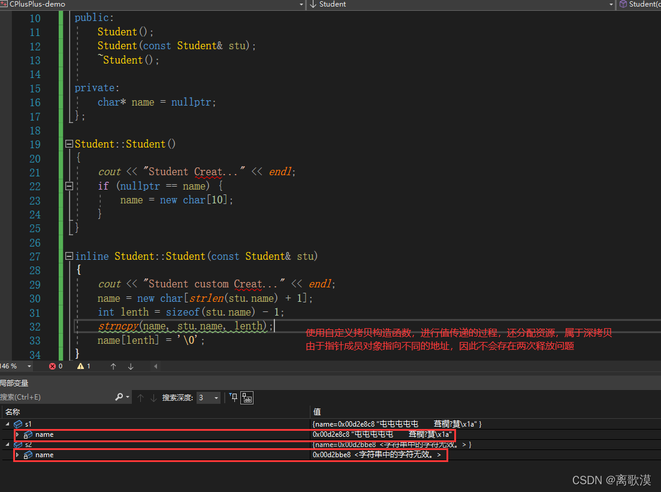Click the s1 object cube icon
The width and height of the screenshot is (661, 492).
18,424
